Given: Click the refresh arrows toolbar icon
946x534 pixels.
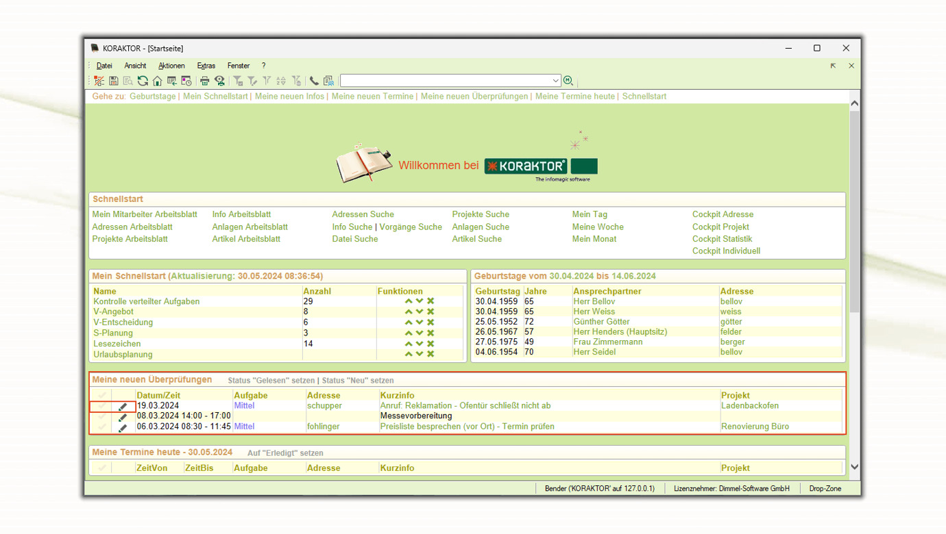Looking at the screenshot, I should 143,81.
